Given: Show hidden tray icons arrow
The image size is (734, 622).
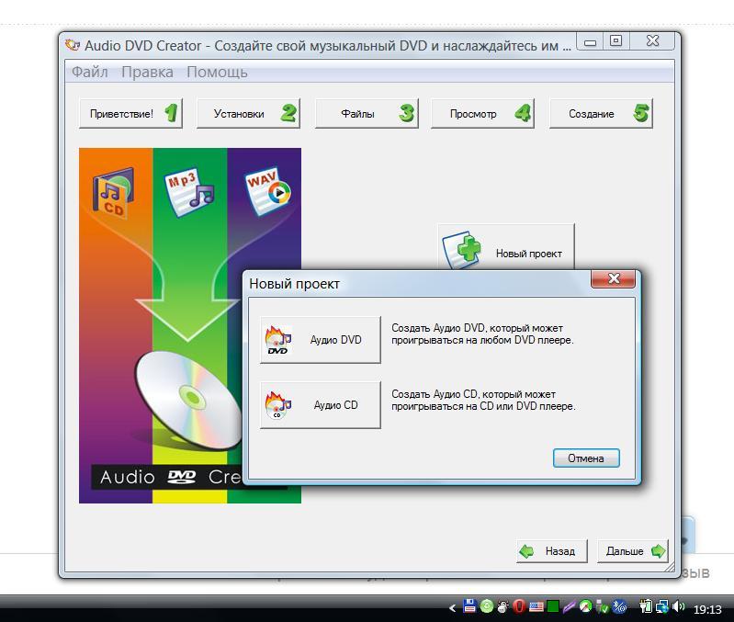Looking at the screenshot, I should [x=452, y=608].
